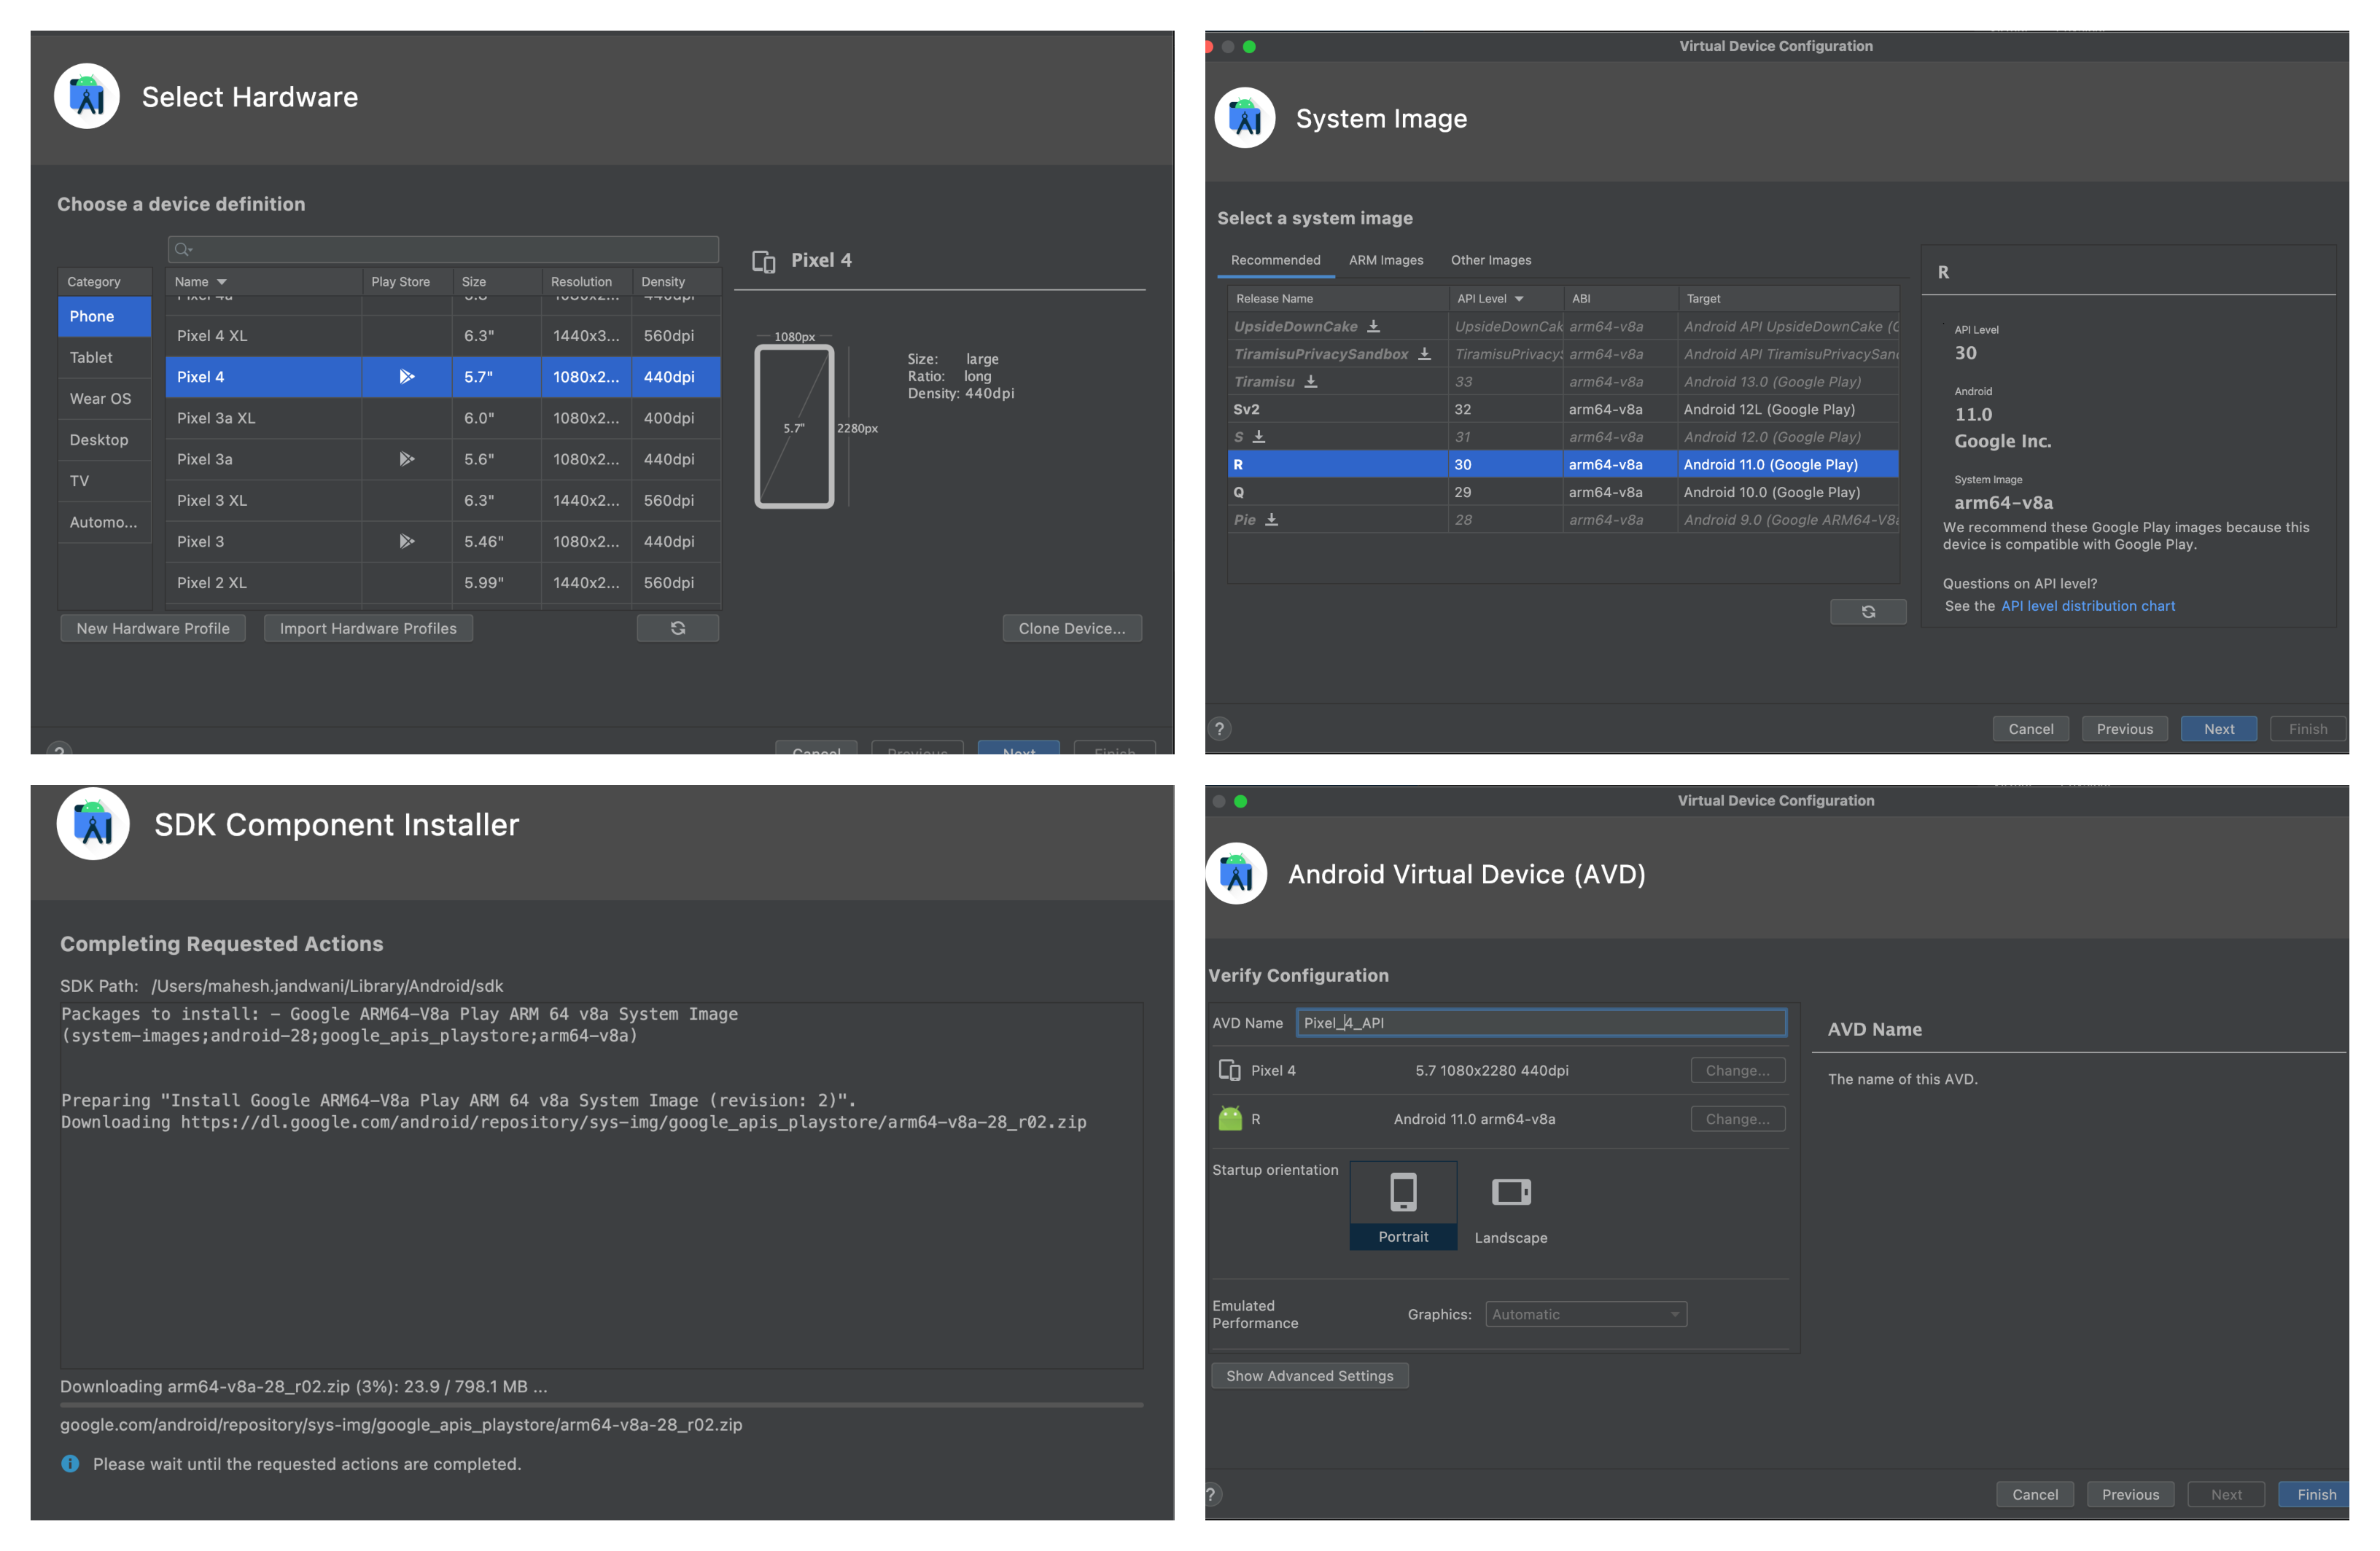
Task: Click the refresh icon below system image table
Action: coord(1867,611)
